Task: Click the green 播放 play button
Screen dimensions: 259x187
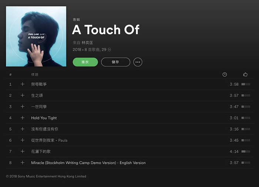Action: pos(85,62)
